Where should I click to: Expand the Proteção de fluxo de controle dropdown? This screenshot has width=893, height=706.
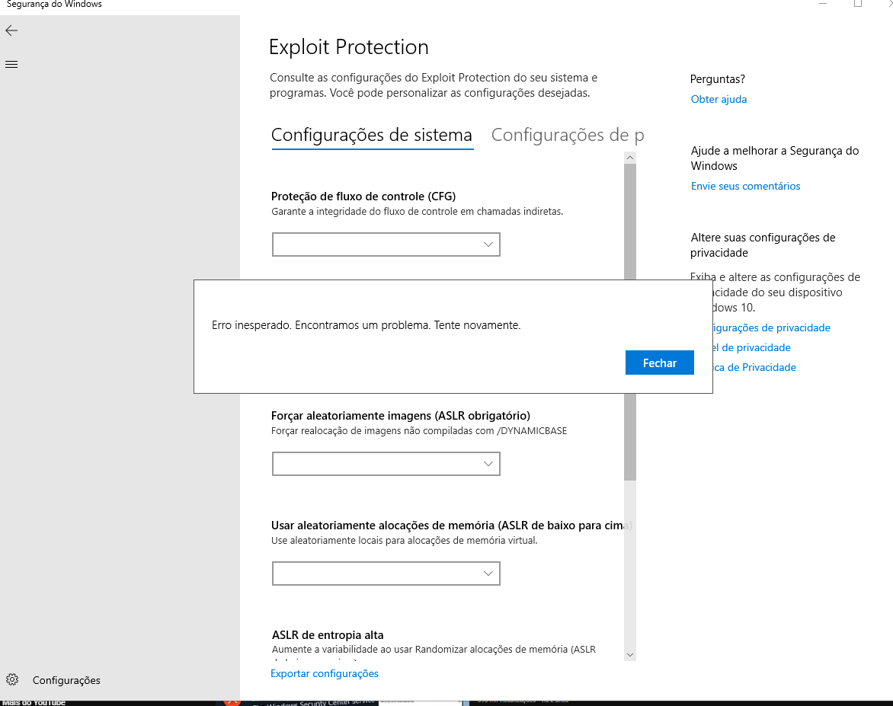[x=386, y=244]
